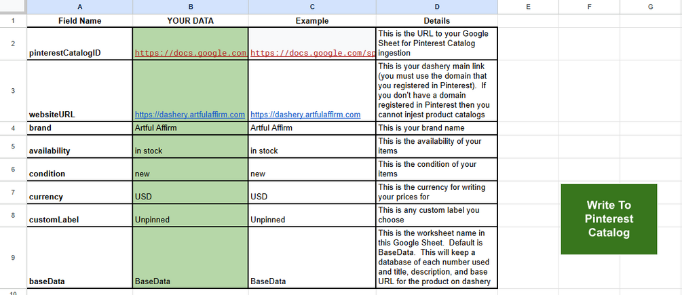This screenshot has width=682, height=295.
Task: Select row 6 header
Action: coord(13,170)
